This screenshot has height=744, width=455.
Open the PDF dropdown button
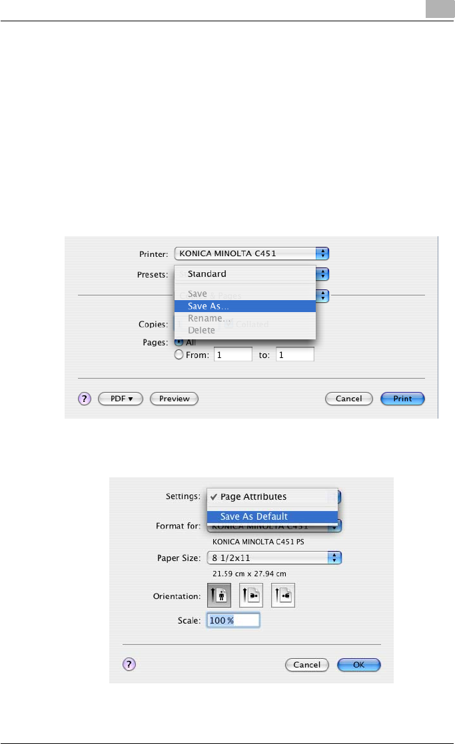pyautogui.click(x=121, y=399)
